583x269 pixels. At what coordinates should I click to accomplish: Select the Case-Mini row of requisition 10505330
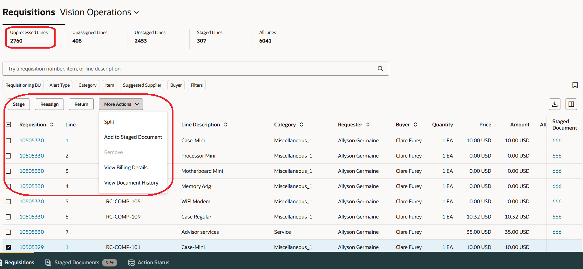click(9, 141)
